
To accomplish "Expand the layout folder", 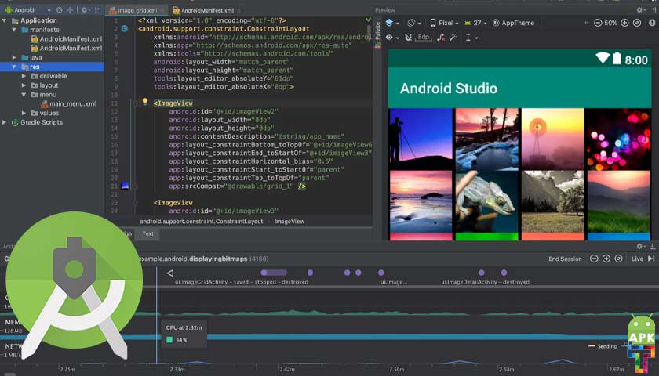I will [x=24, y=85].
